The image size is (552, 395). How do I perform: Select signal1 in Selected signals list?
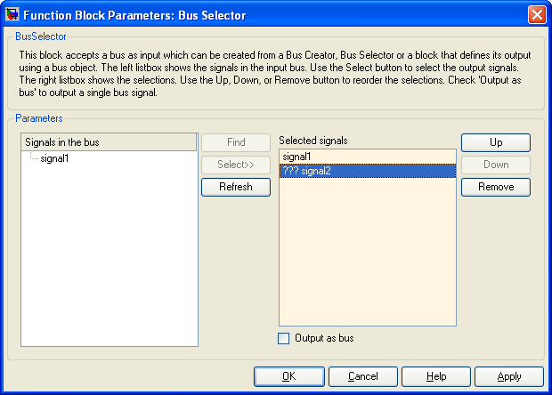click(x=368, y=157)
